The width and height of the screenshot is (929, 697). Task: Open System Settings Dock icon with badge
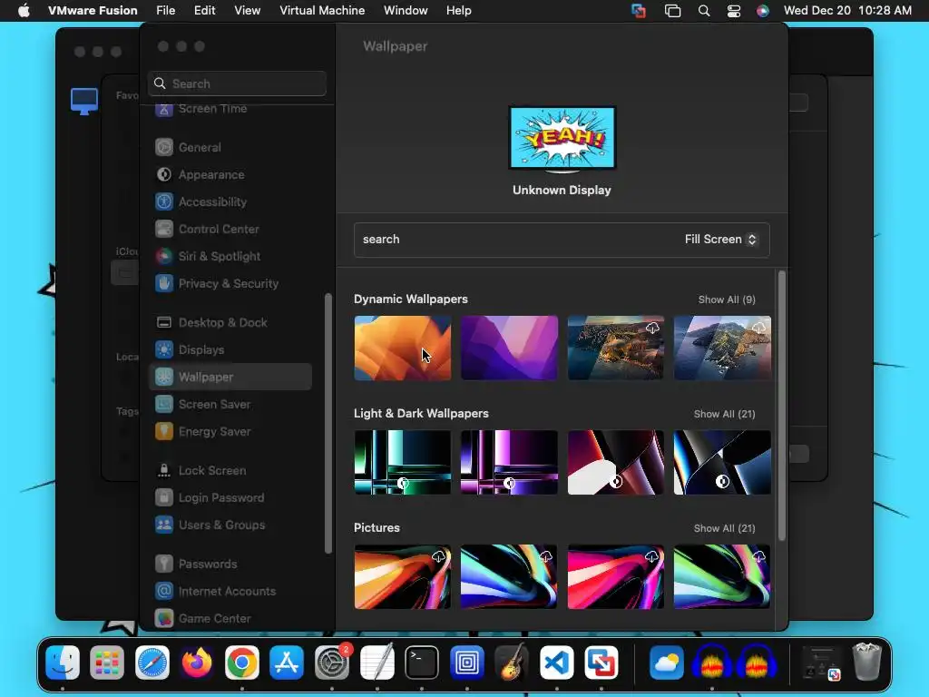point(332,662)
